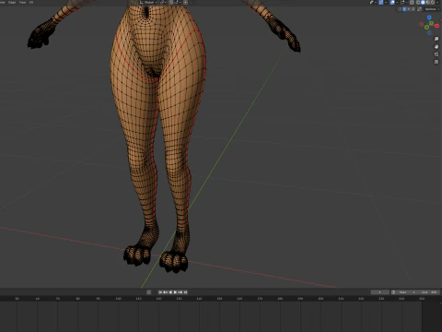Play animation in reverse

pos(170,292)
